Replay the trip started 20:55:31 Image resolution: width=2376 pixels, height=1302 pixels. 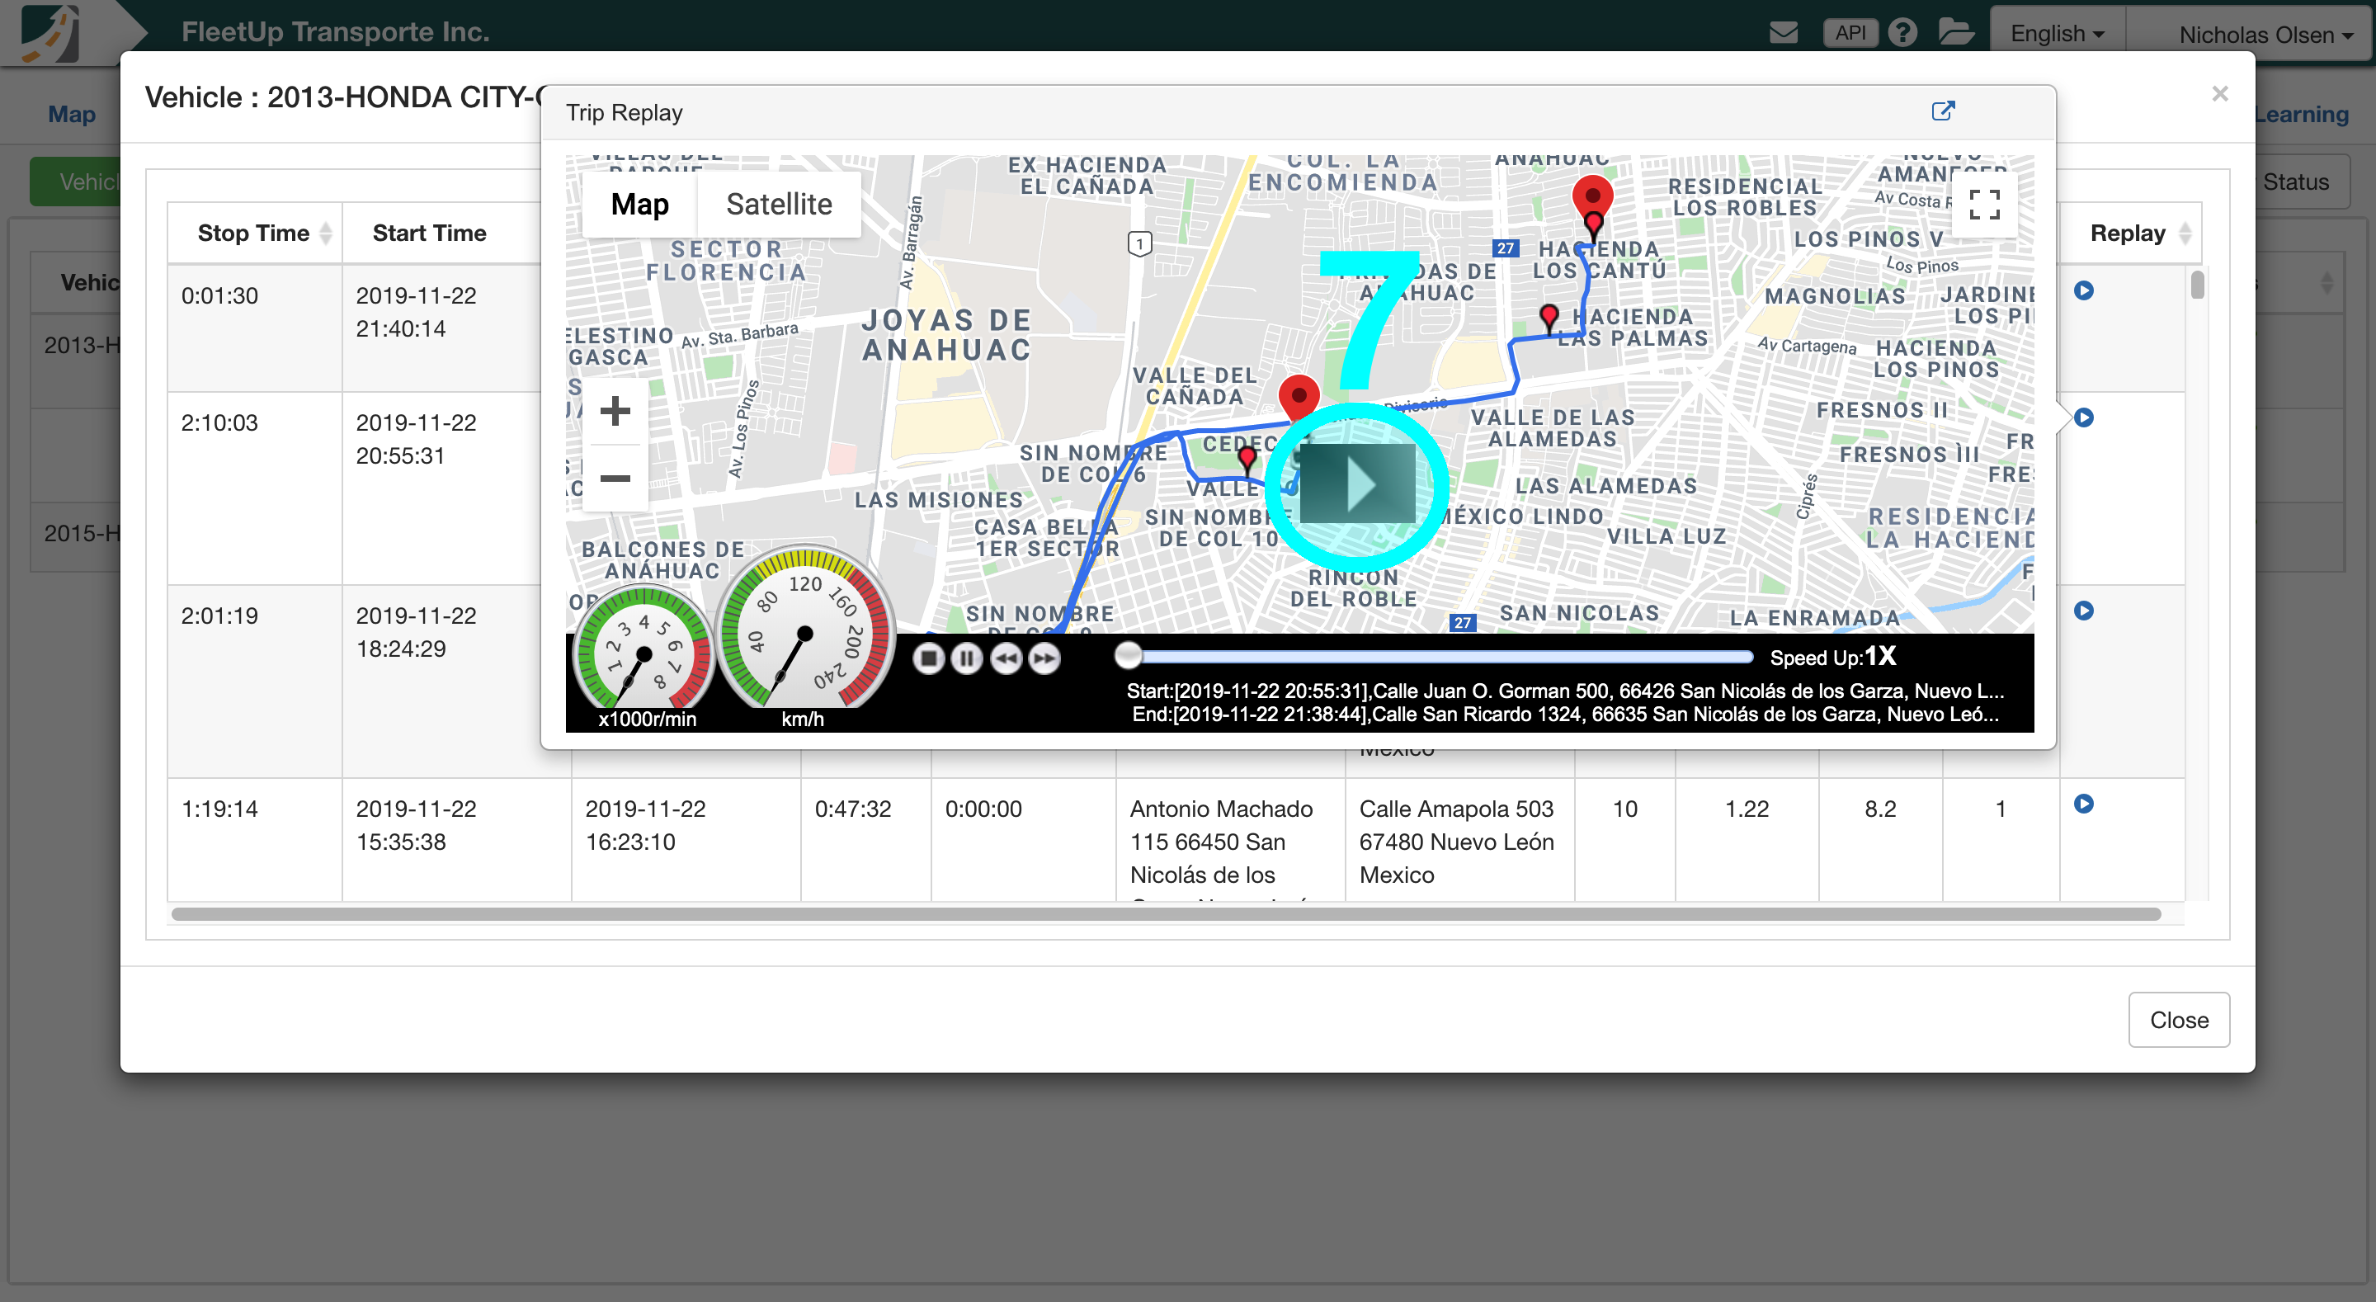[2082, 418]
